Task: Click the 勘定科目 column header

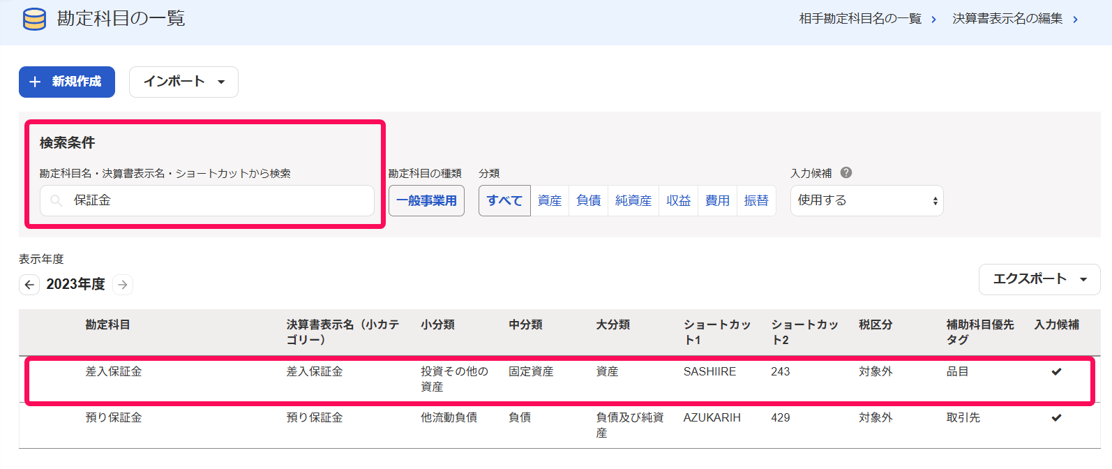Action: point(107,325)
